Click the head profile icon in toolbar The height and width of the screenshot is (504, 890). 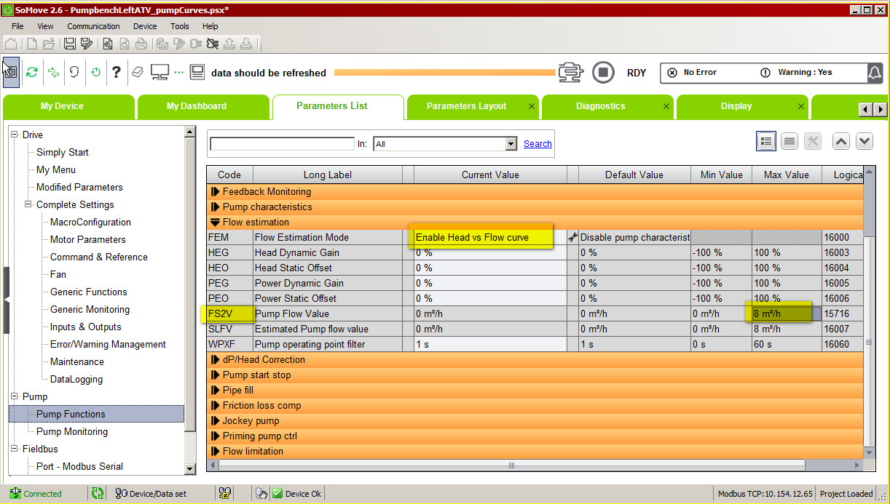(x=74, y=72)
